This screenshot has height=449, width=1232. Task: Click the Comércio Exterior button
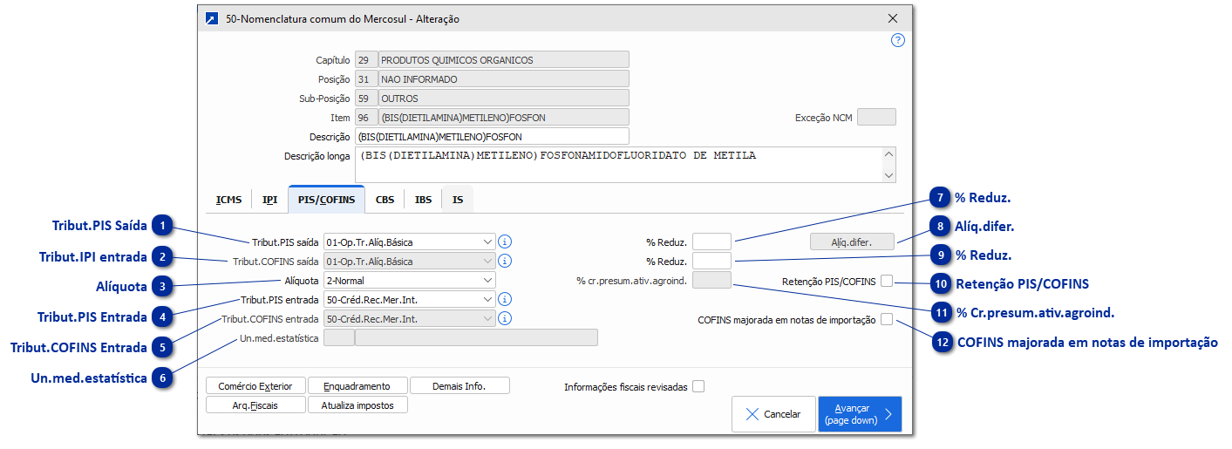click(x=255, y=386)
